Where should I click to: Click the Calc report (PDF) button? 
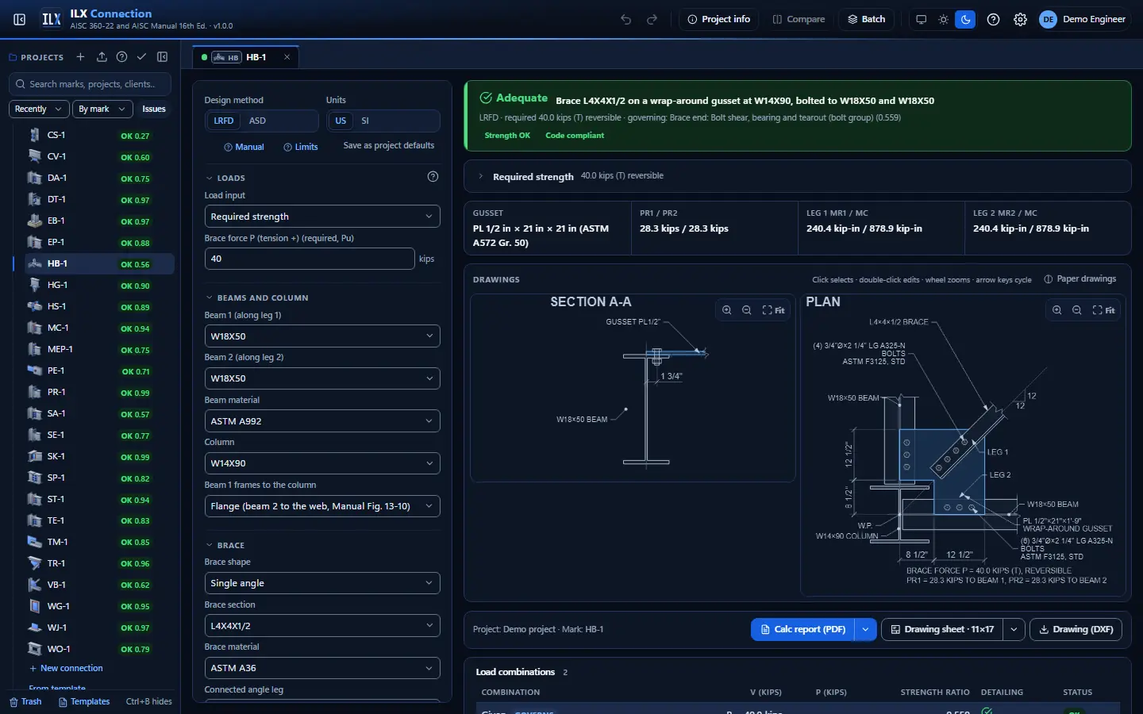pos(803,629)
